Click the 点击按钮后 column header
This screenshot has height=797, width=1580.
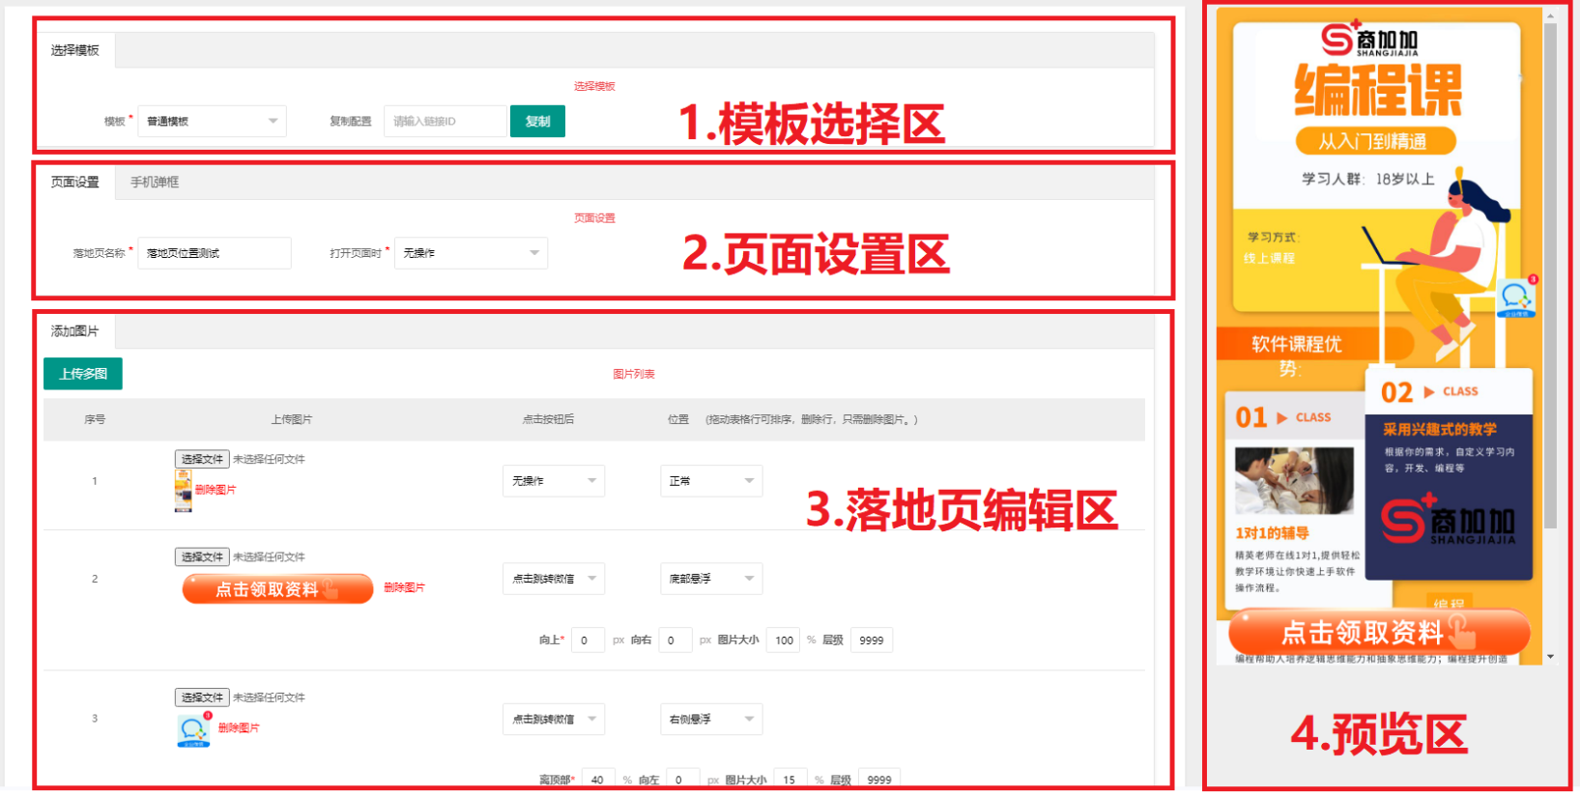[549, 419]
